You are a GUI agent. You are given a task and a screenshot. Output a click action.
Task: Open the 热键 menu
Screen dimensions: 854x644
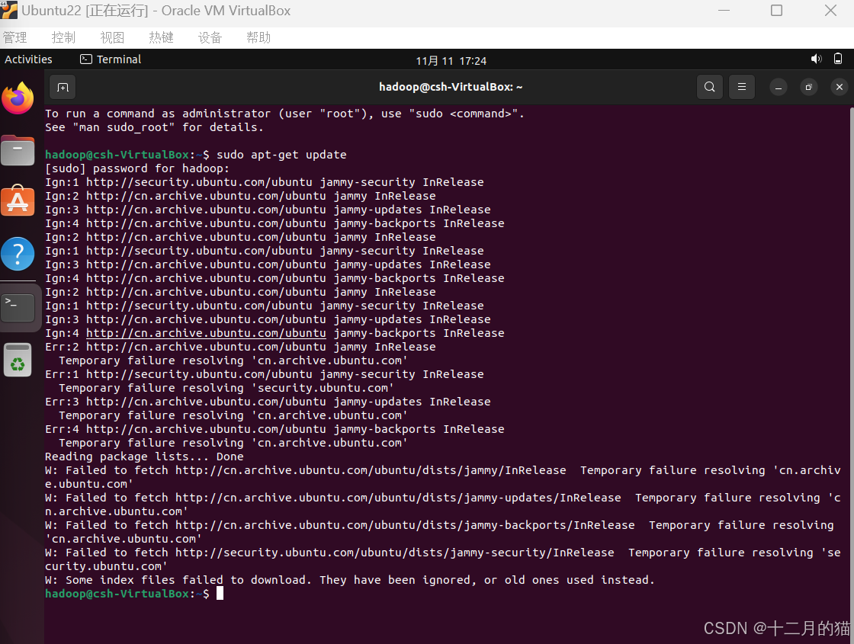click(161, 37)
